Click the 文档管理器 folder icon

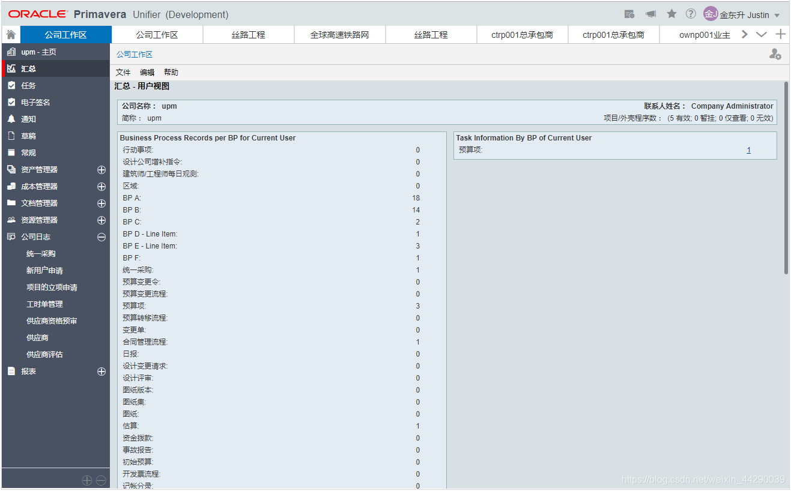(x=11, y=203)
